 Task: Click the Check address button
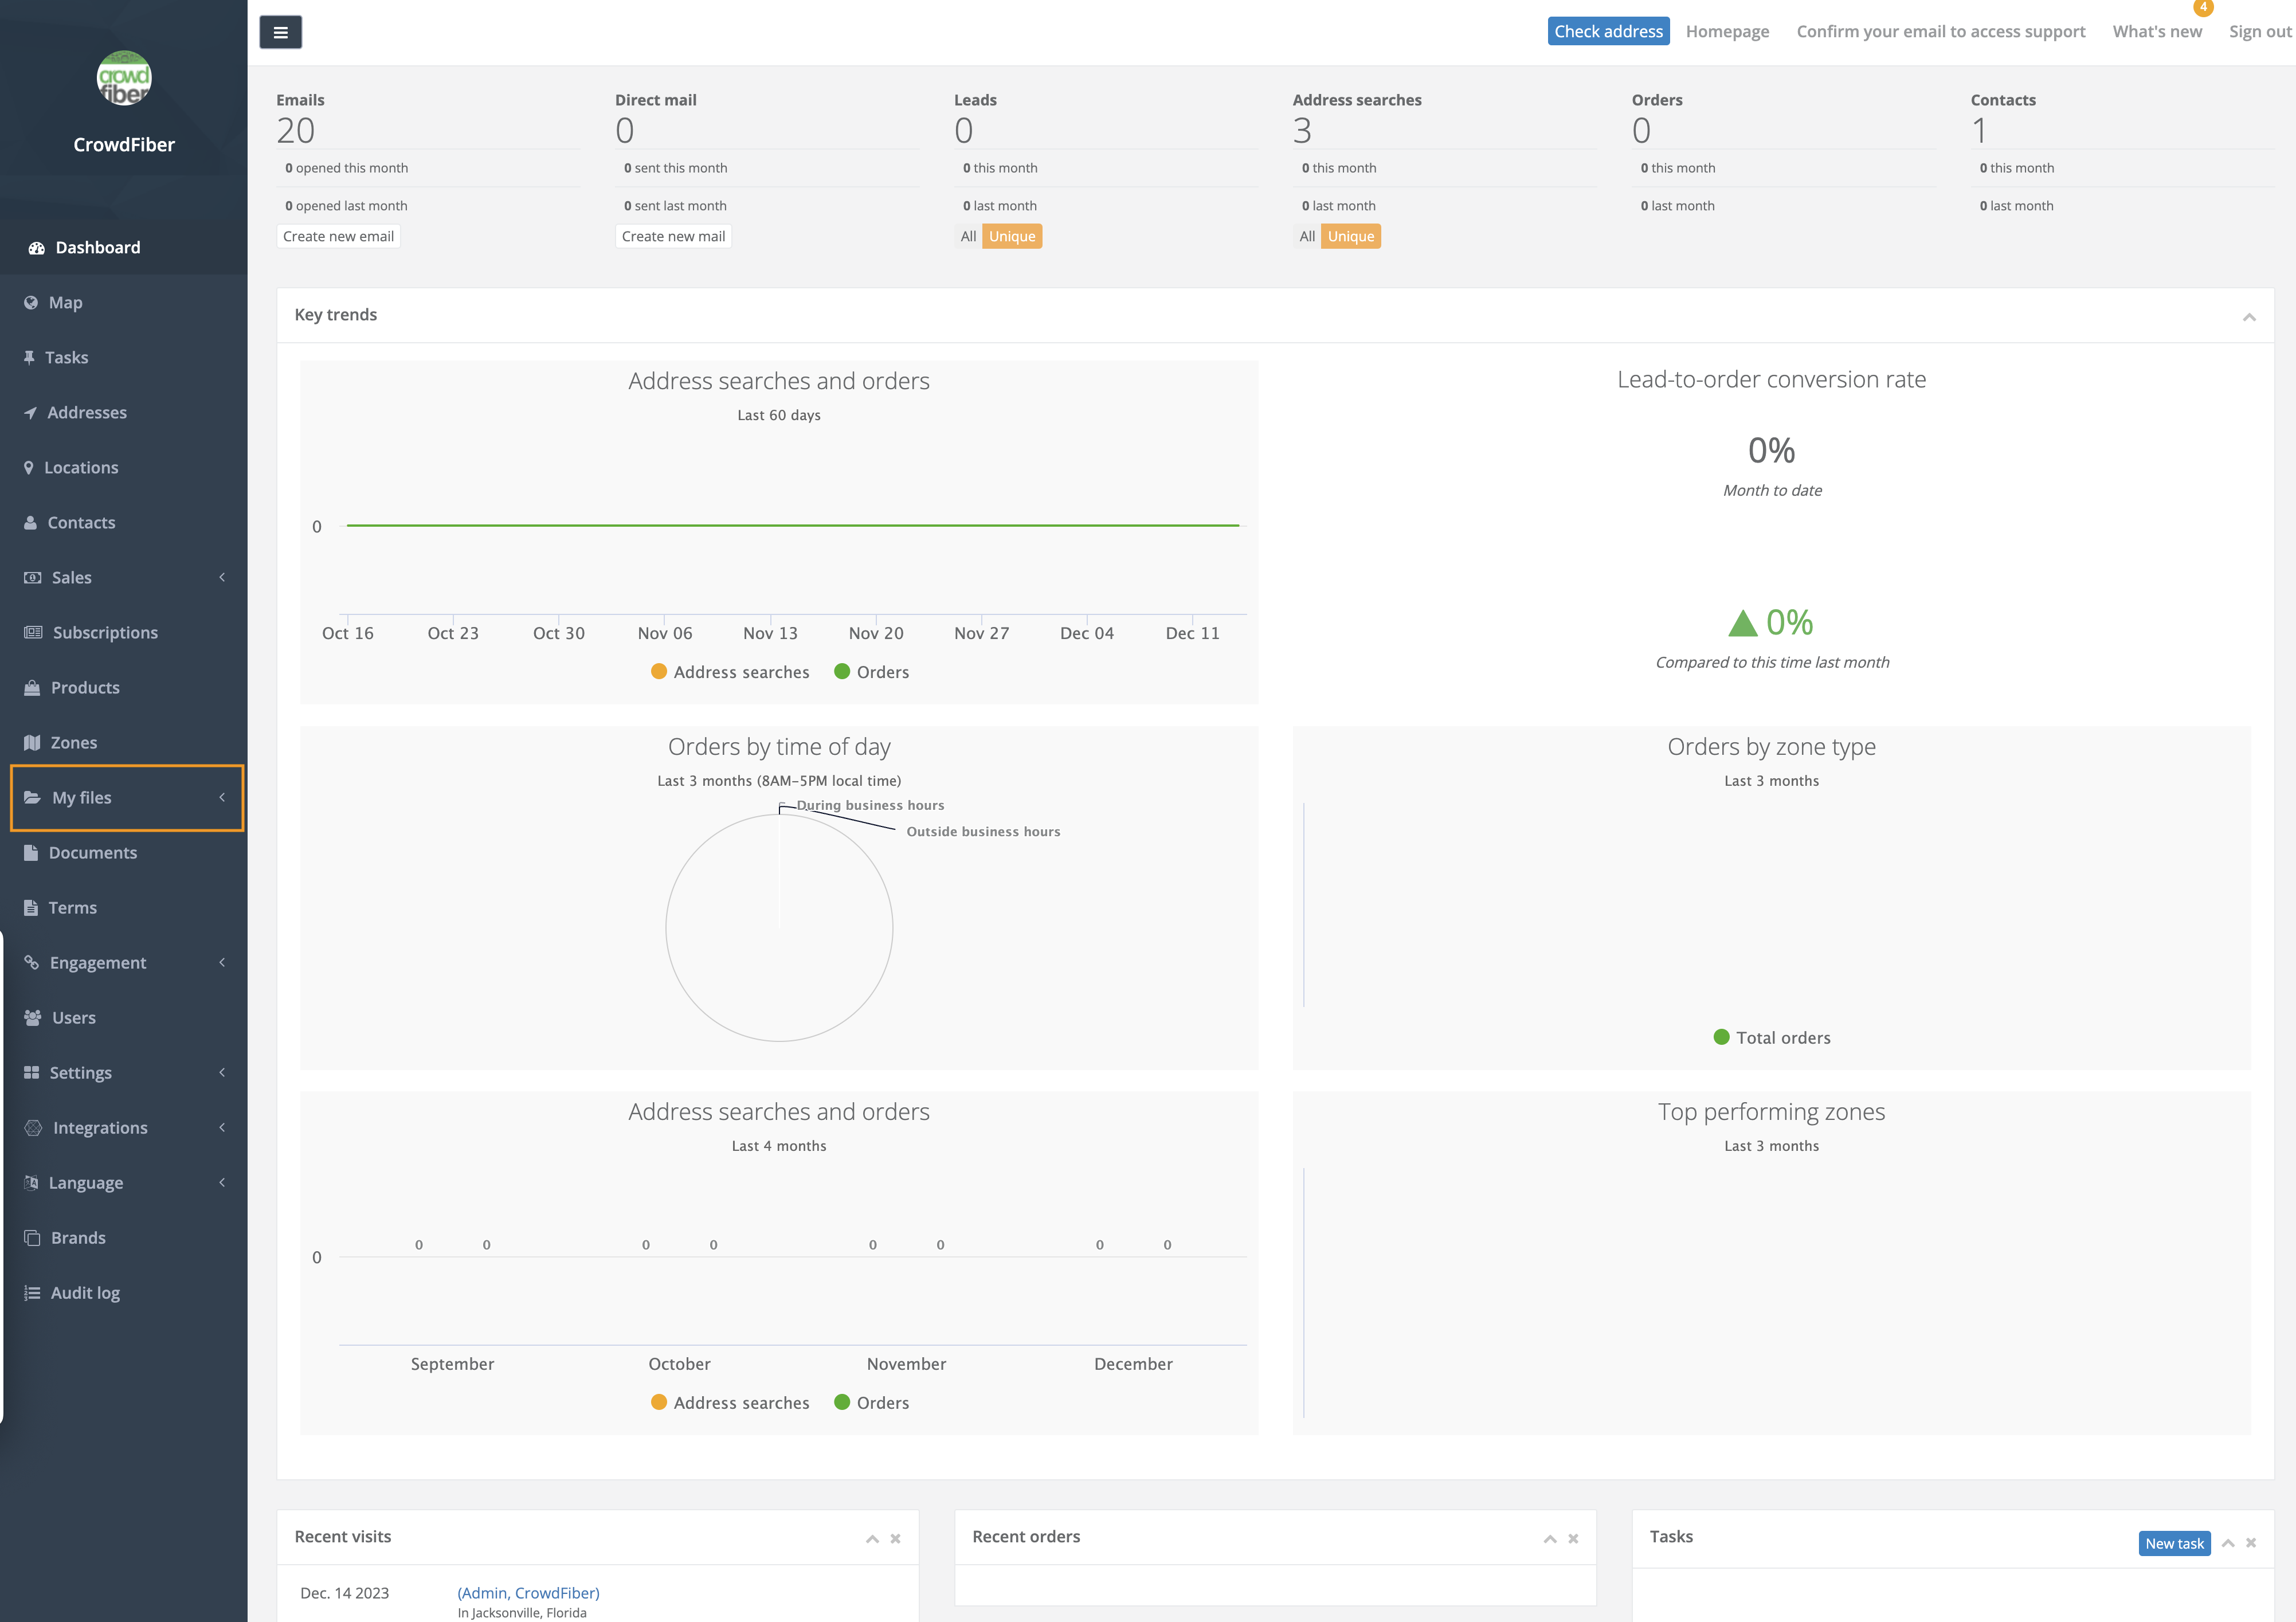click(x=1607, y=32)
